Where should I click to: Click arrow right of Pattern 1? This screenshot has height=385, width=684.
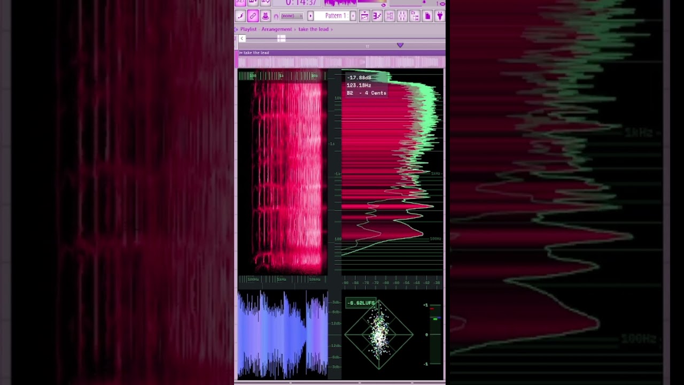point(353,16)
